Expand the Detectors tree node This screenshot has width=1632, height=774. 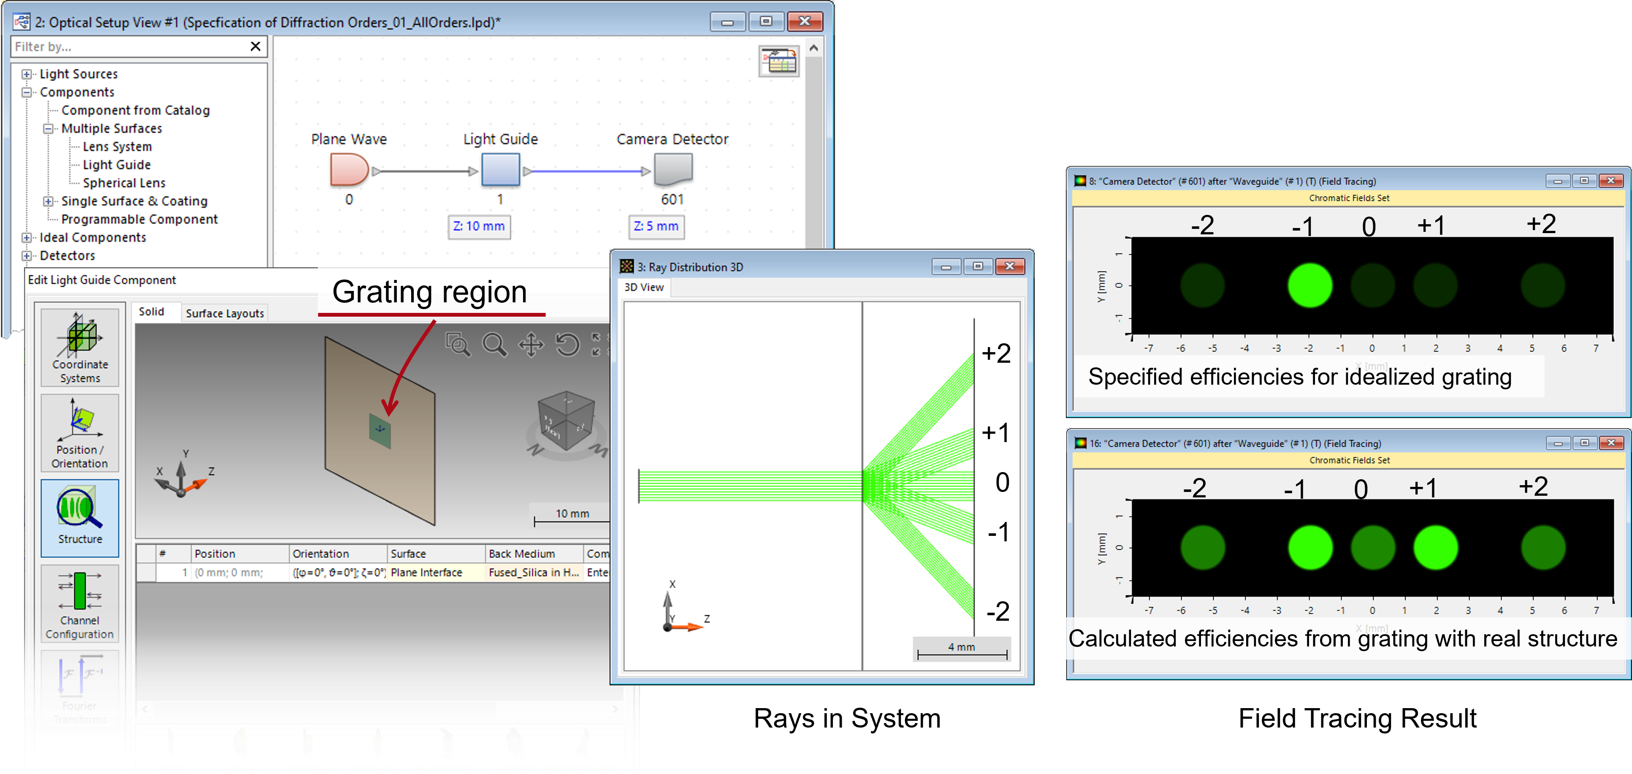pyautogui.click(x=27, y=255)
